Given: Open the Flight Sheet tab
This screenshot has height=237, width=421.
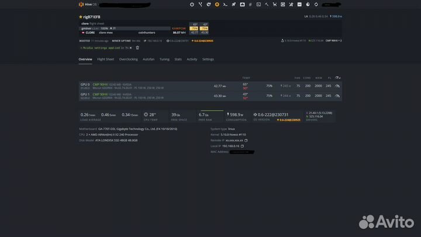Looking at the screenshot, I should 105,59.
